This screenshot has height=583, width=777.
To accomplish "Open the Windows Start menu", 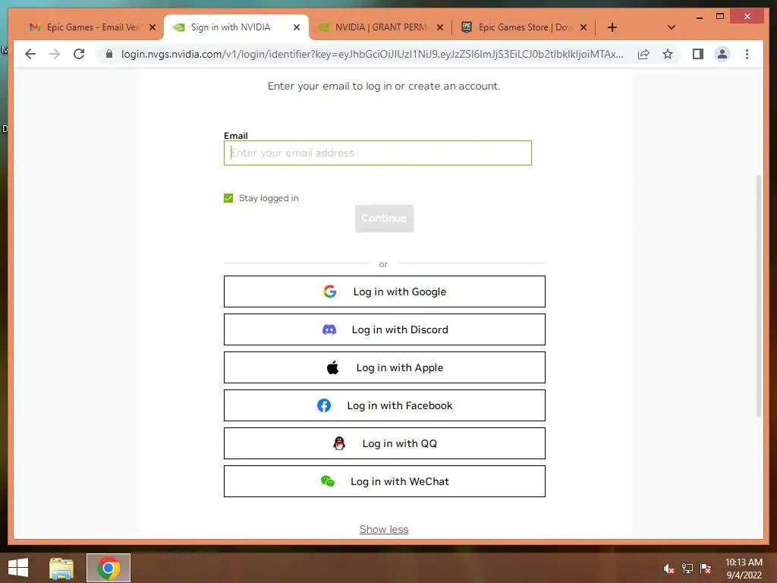I will pos(18,568).
